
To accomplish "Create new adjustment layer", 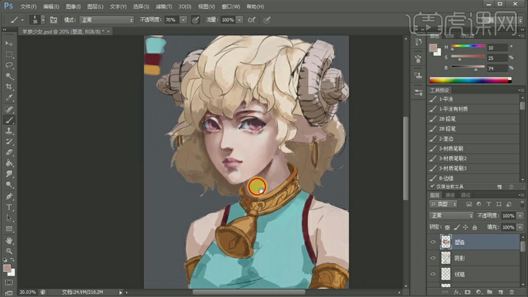I will 478,292.
